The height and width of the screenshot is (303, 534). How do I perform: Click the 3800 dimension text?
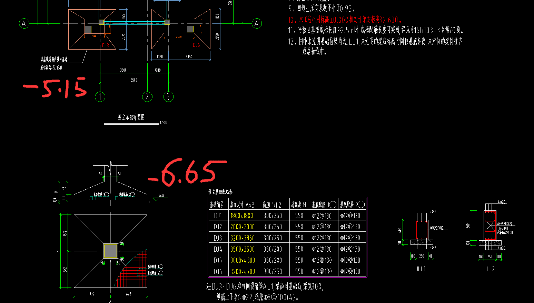coord(123,70)
